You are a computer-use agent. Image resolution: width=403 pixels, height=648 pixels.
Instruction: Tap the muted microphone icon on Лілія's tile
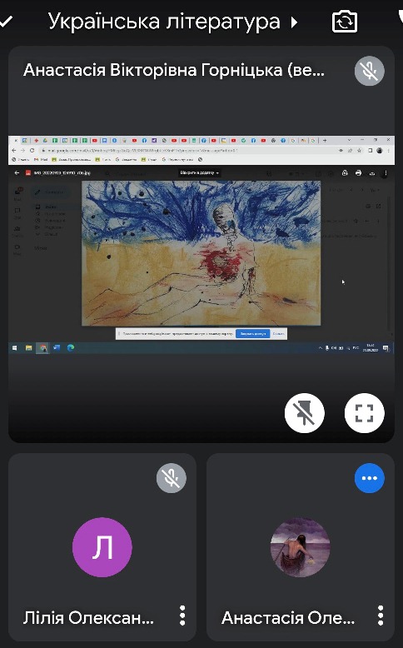click(172, 478)
